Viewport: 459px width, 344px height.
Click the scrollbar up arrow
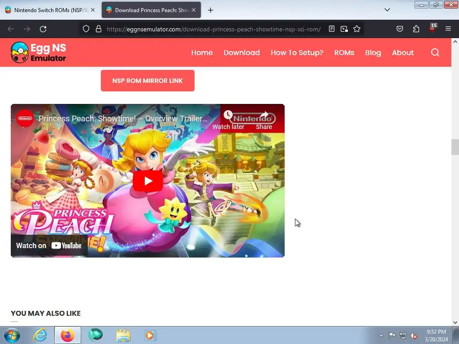[455, 42]
